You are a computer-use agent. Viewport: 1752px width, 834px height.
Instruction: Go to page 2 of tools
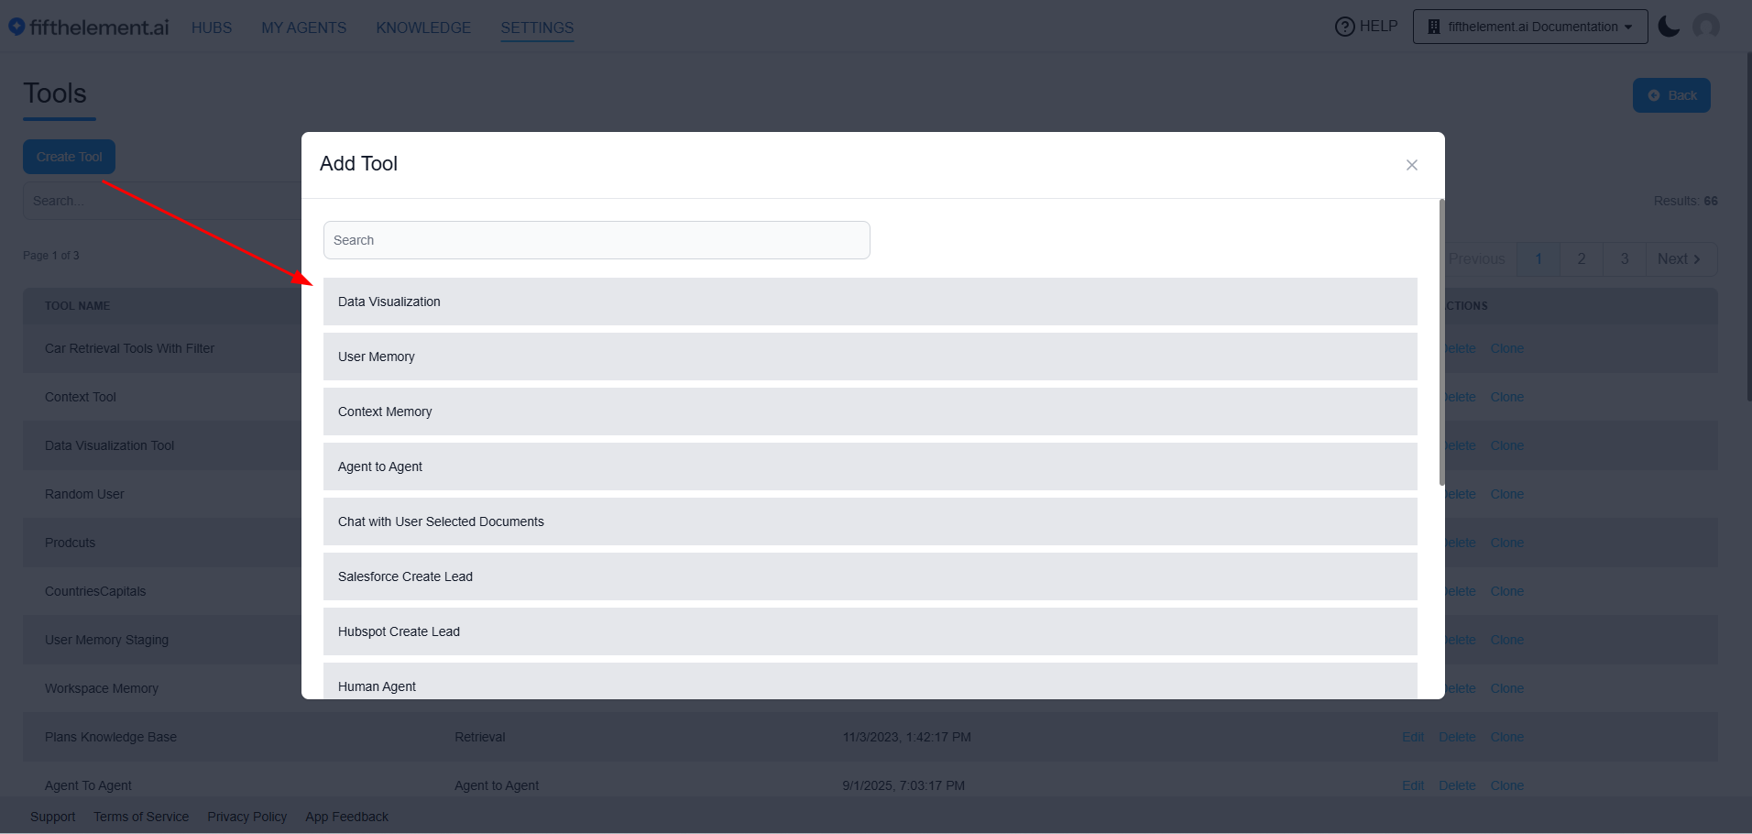[1582, 259]
